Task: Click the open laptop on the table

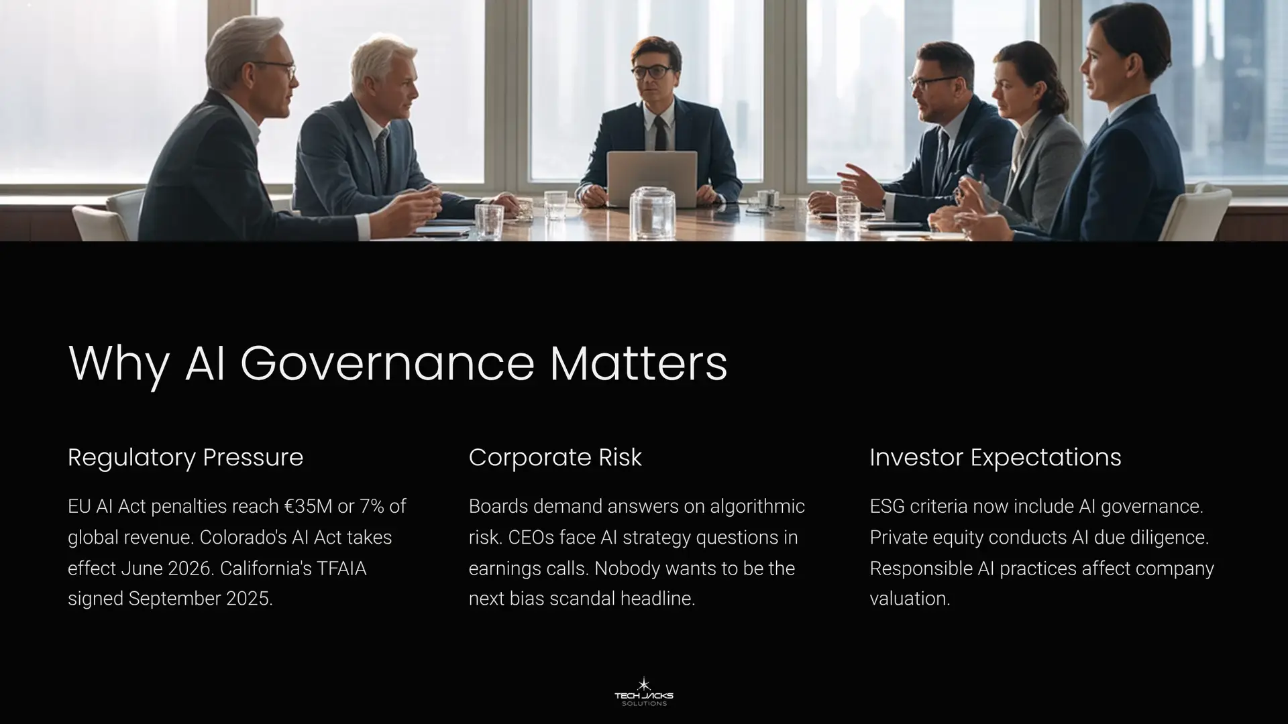Action: 651,177
